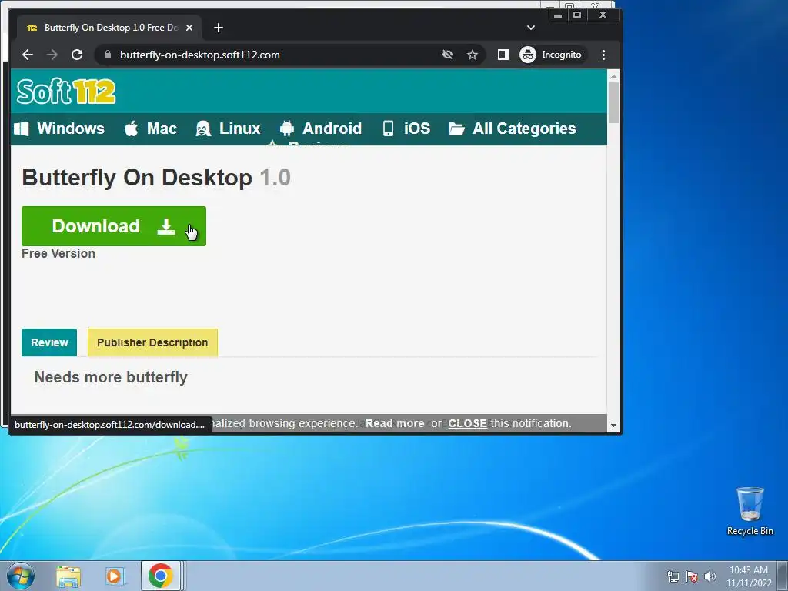Open the Android category menu
The width and height of the screenshot is (788, 591).
click(321, 129)
